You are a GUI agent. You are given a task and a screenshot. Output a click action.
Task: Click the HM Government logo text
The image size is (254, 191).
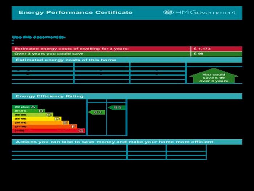(x=205, y=12)
